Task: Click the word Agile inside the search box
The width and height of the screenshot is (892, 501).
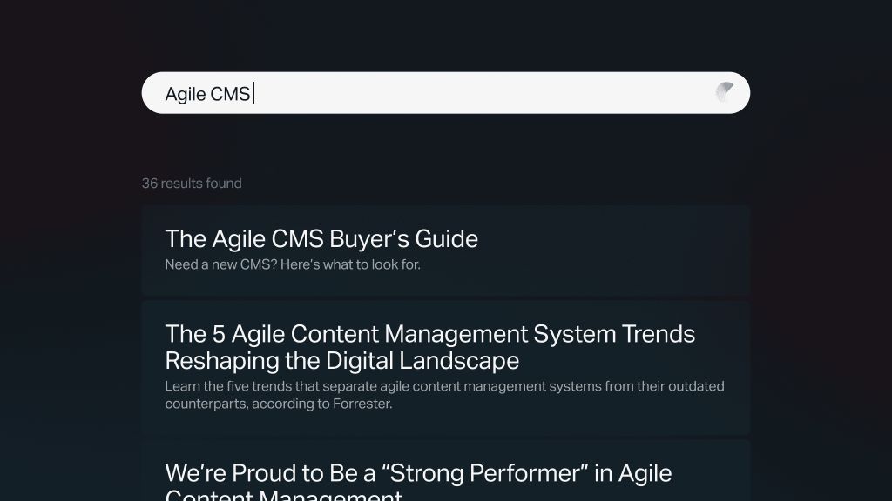Action: 186,94
